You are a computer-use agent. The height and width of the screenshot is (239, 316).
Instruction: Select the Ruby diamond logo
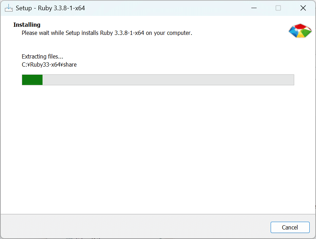(x=300, y=31)
